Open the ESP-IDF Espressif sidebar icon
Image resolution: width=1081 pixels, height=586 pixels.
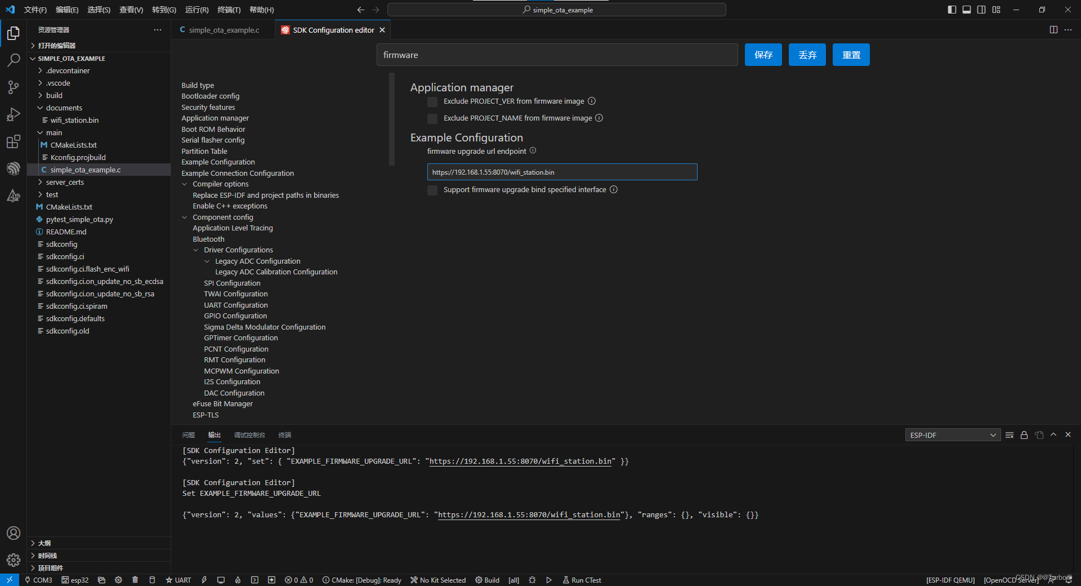click(14, 168)
